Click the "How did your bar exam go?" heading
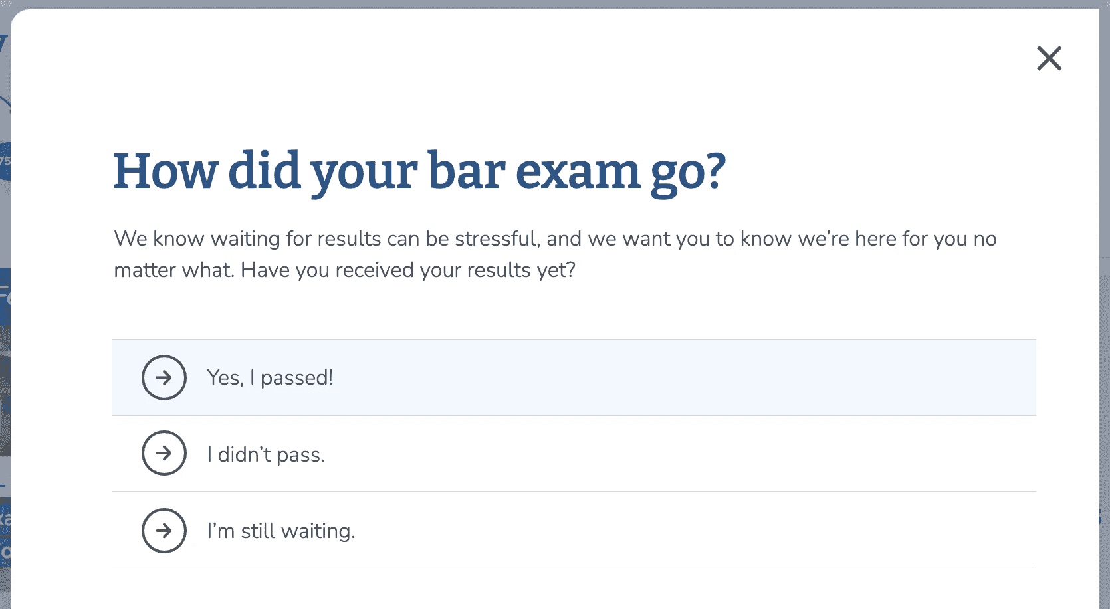The width and height of the screenshot is (1110, 609). tap(419, 172)
